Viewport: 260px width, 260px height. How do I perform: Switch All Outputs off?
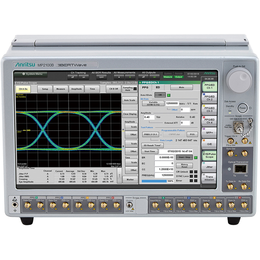click(143, 77)
